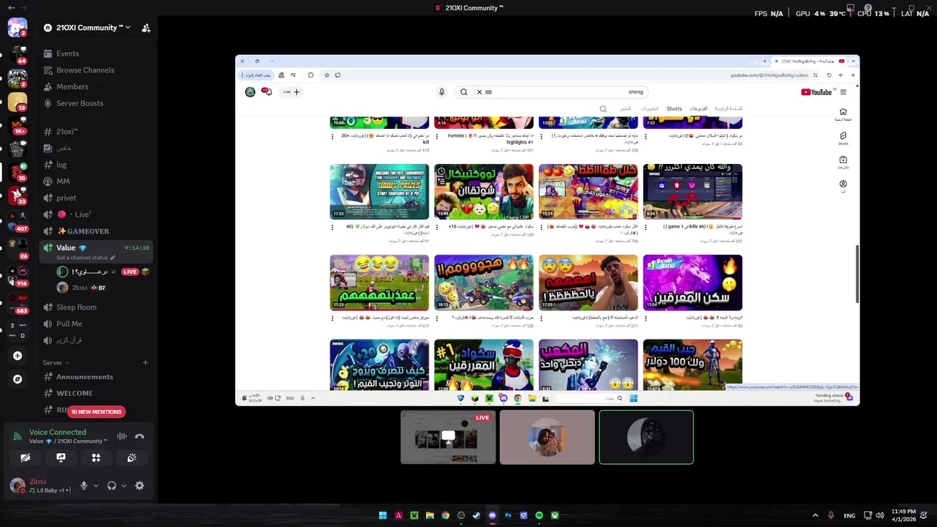Join the privet voice channel
Viewport: 937px width, 527px height.
(x=96, y=198)
